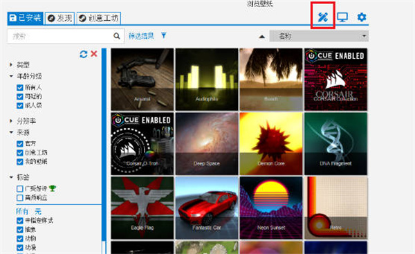Image resolution: width=415 pixels, height=254 pixels.
Task: Enable the 高频响应 audio responsive checkbox
Action: click(x=20, y=198)
